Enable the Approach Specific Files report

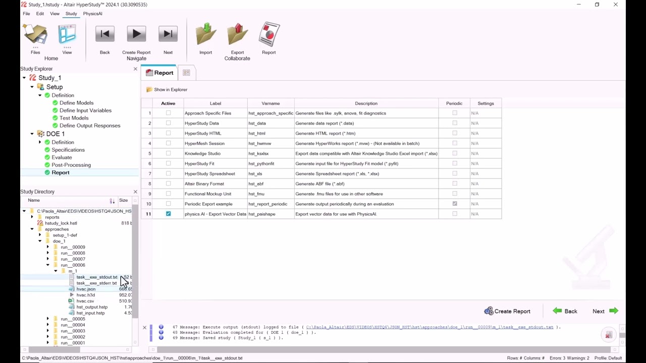click(x=168, y=113)
